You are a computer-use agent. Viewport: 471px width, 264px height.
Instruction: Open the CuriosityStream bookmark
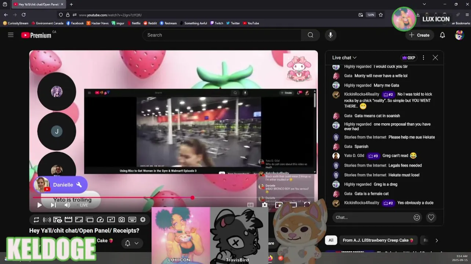tap(15, 23)
